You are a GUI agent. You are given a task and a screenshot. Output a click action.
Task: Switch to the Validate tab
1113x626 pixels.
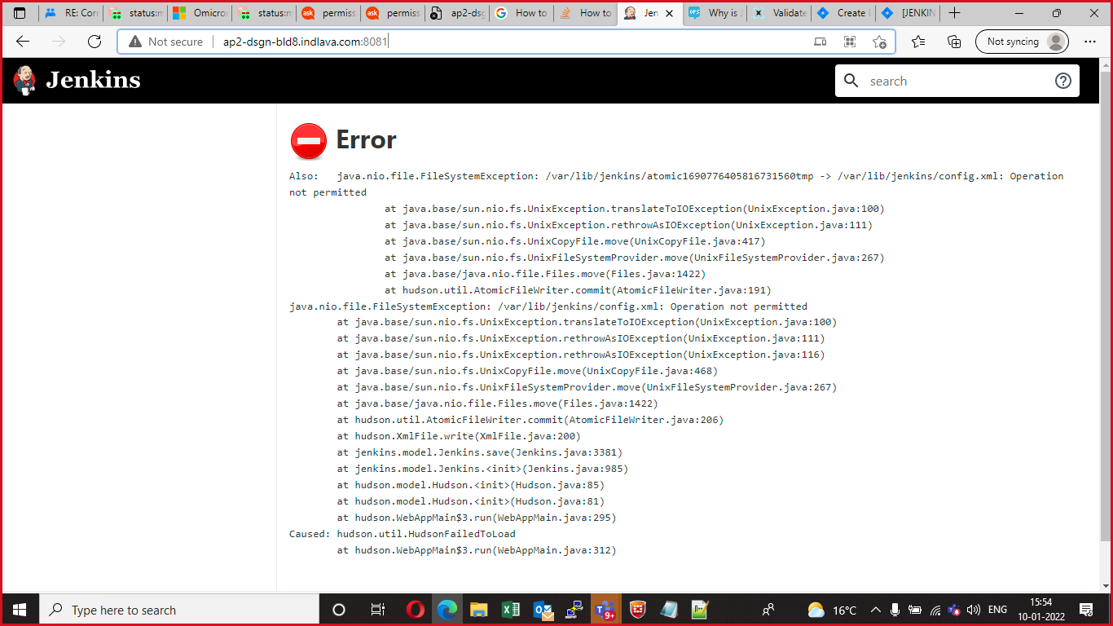tap(780, 13)
